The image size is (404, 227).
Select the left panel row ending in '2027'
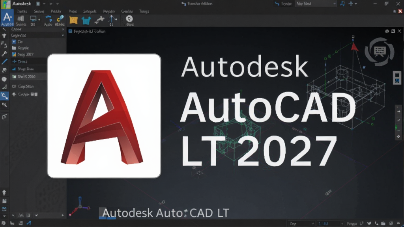click(38, 54)
